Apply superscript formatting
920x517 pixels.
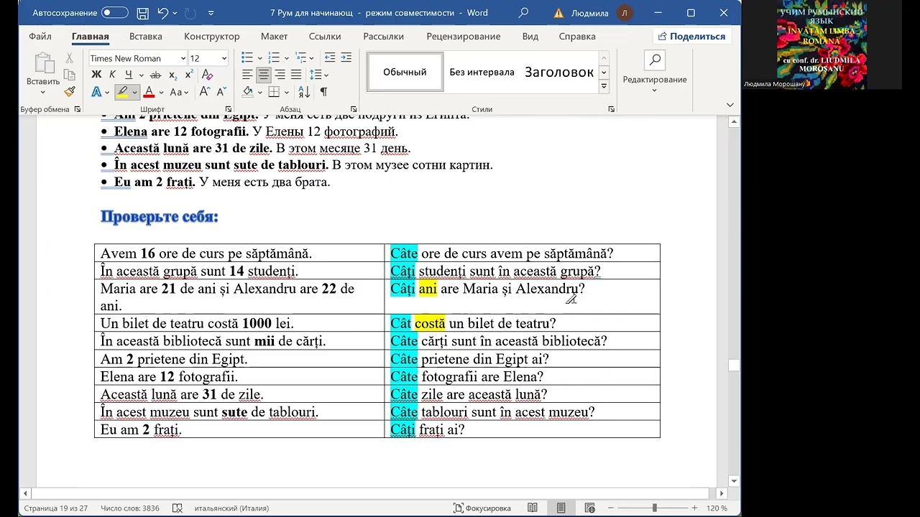tap(189, 75)
